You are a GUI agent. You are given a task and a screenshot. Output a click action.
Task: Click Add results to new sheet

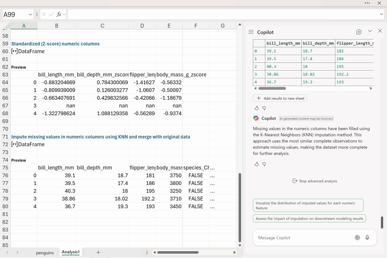pos(280,98)
